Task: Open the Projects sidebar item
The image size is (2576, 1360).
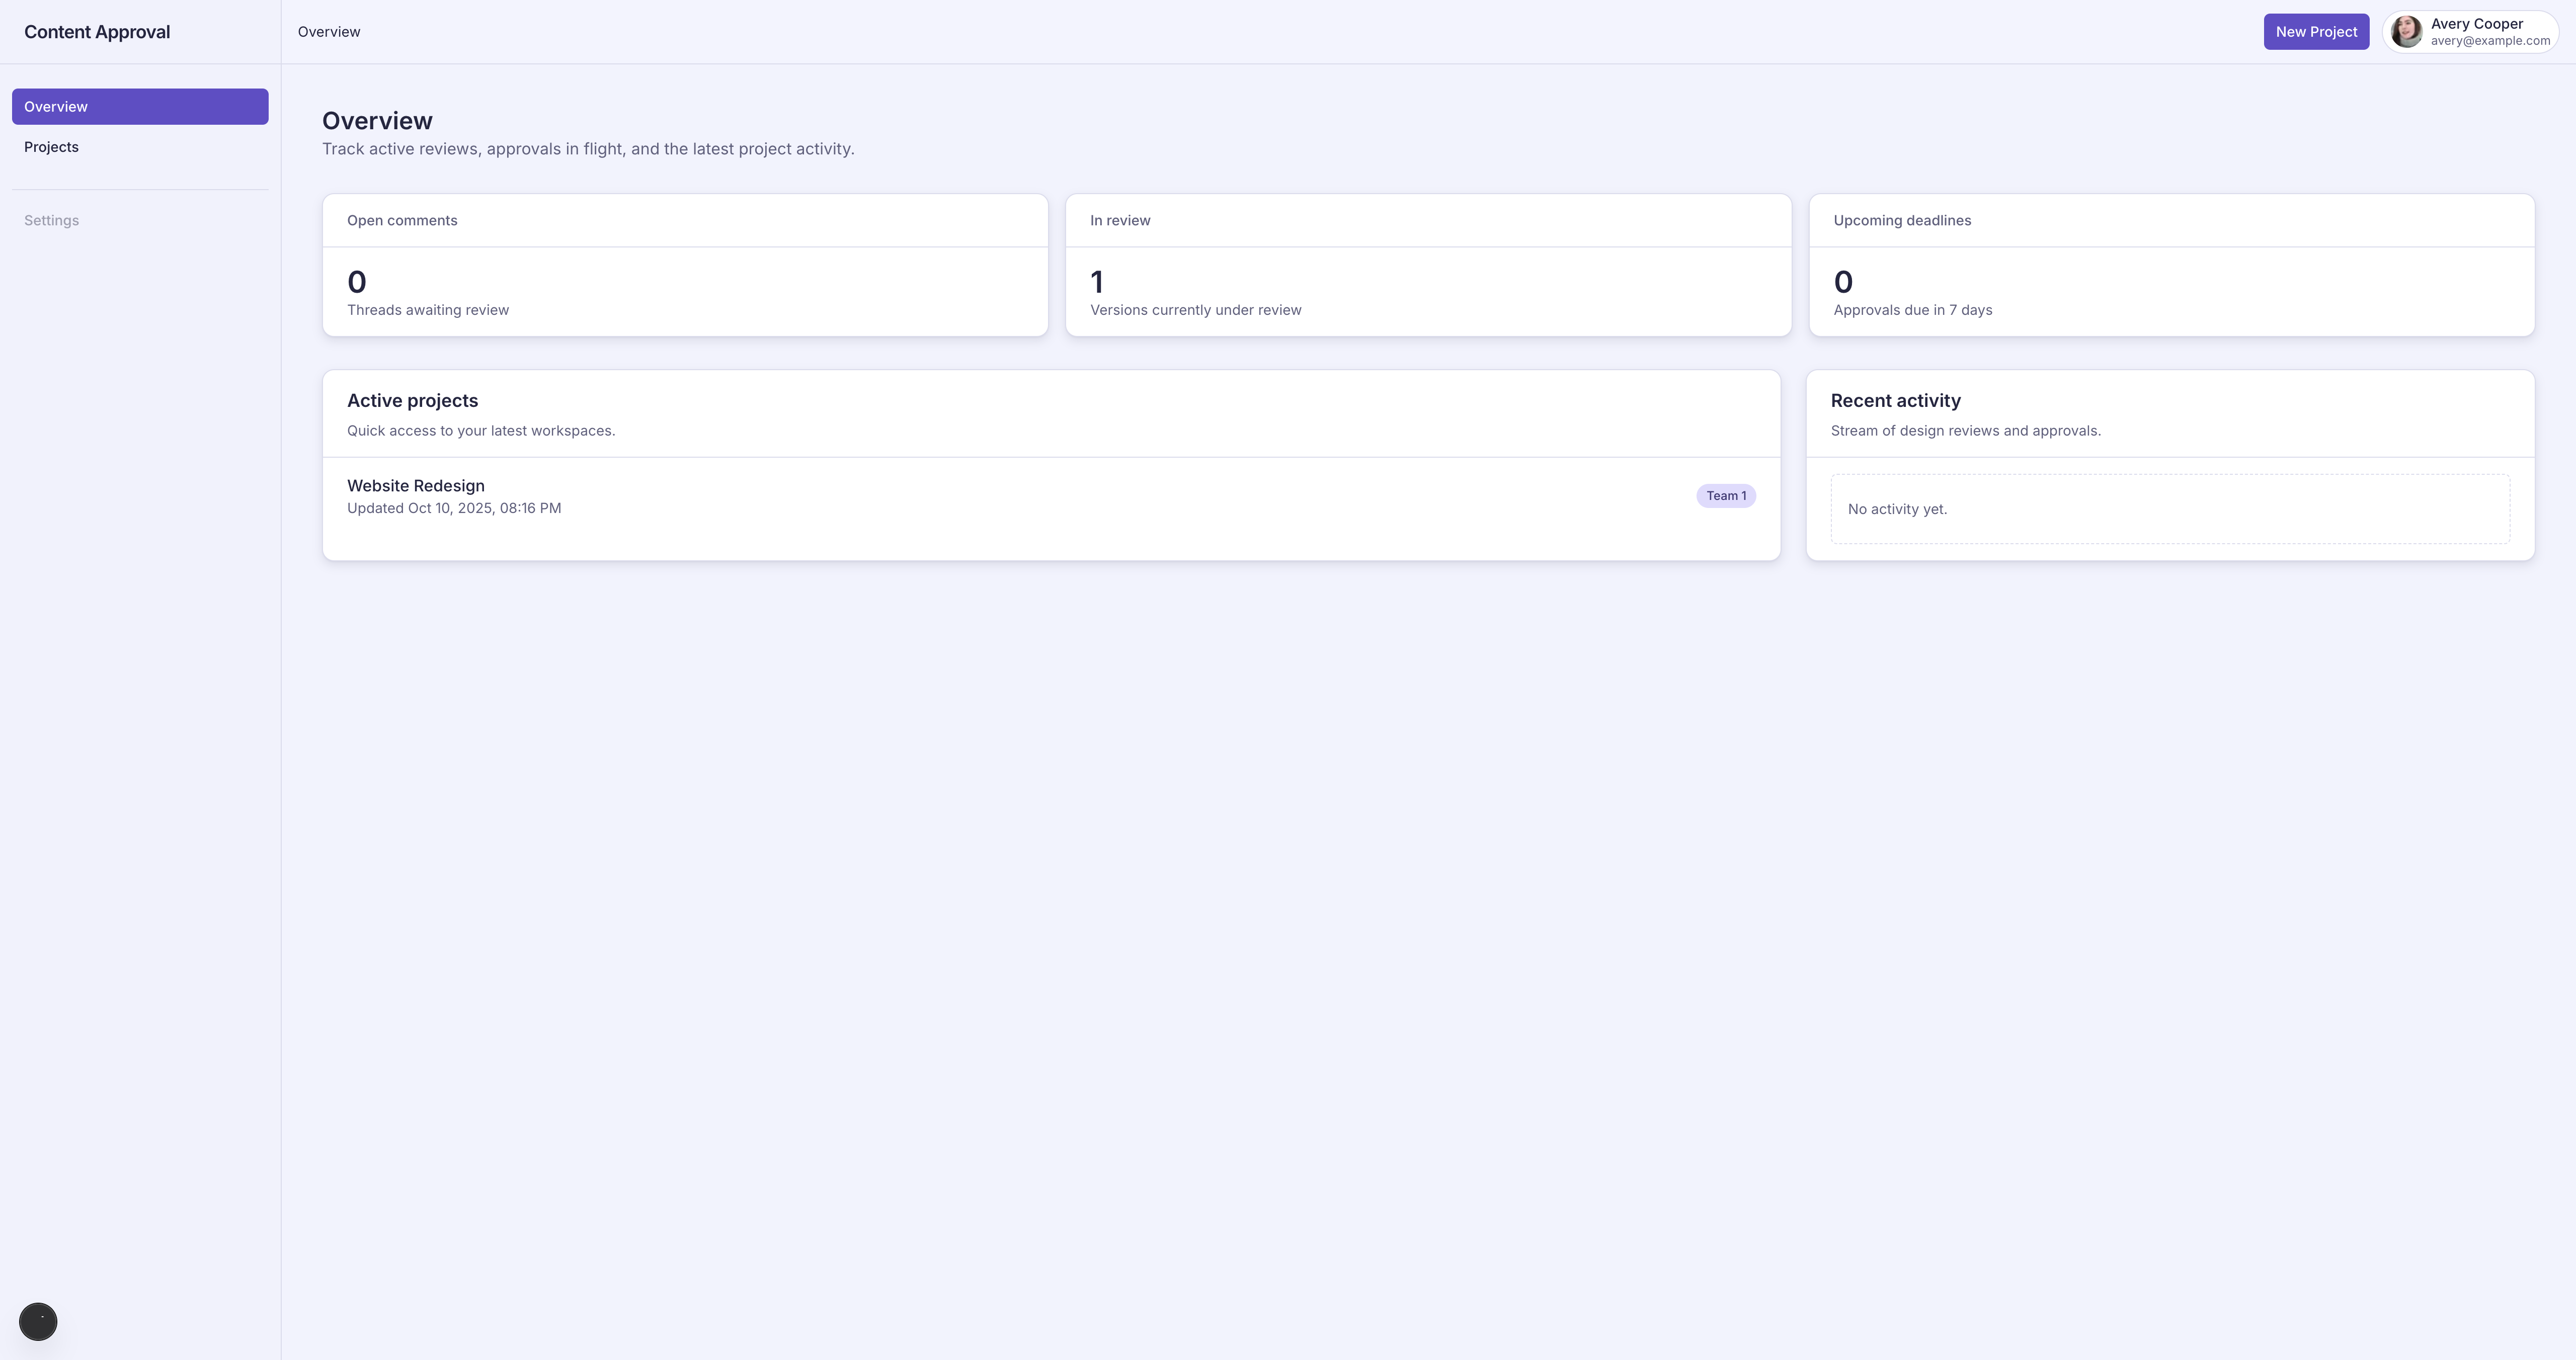Action: [51, 147]
